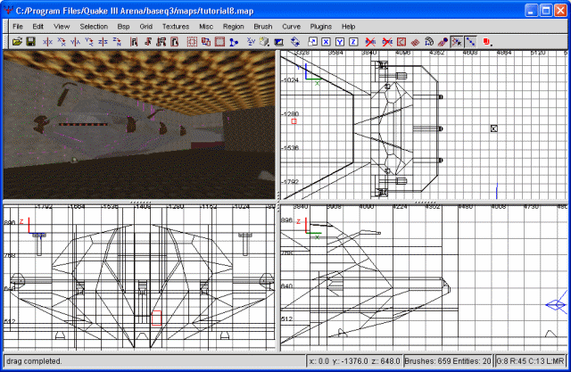Viewport: 571px width, 372px height.
Task: Rotate selection around the Y axis
Action: (89, 42)
